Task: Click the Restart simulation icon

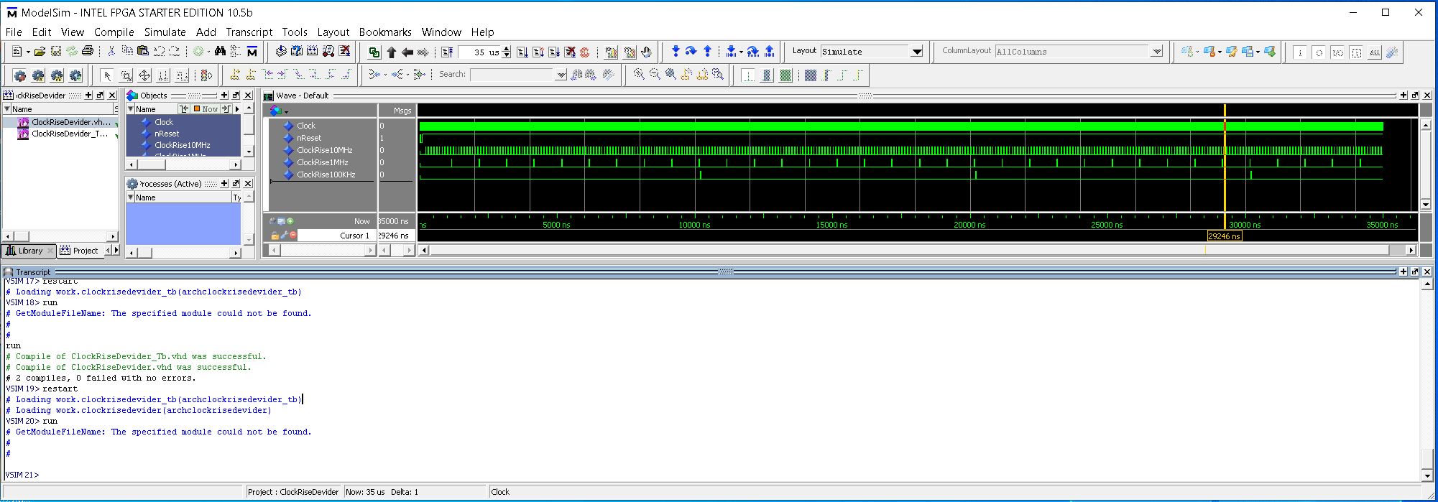Action: click(x=447, y=52)
